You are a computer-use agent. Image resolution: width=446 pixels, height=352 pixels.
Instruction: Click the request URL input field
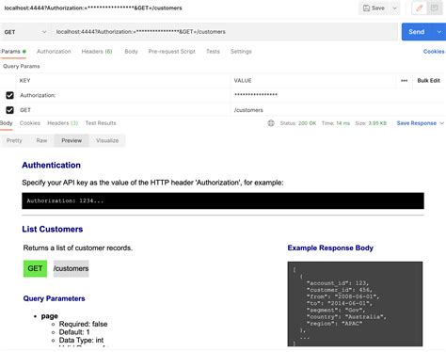pyautogui.click(x=224, y=32)
